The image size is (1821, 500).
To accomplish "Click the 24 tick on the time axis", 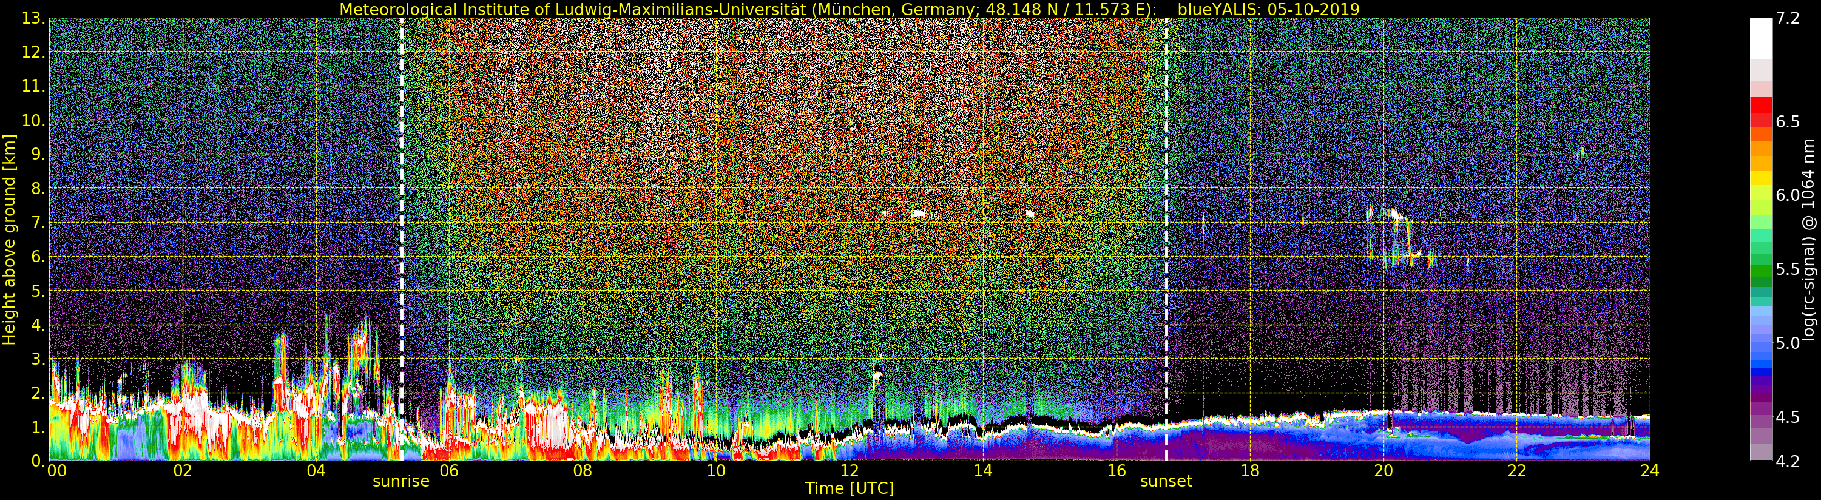I will click(x=1649, y=471).
